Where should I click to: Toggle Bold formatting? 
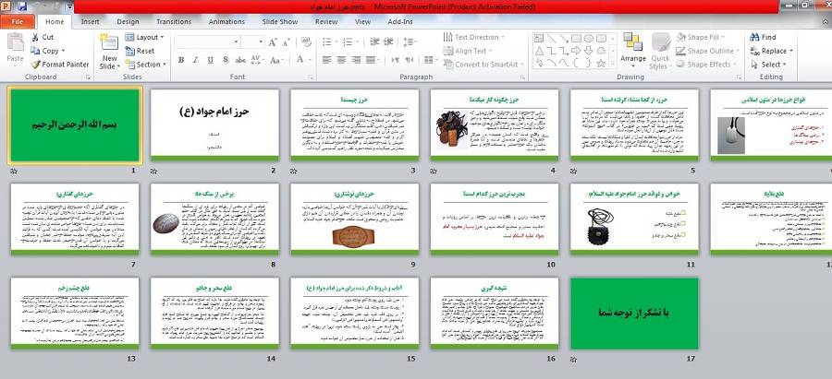181,60
